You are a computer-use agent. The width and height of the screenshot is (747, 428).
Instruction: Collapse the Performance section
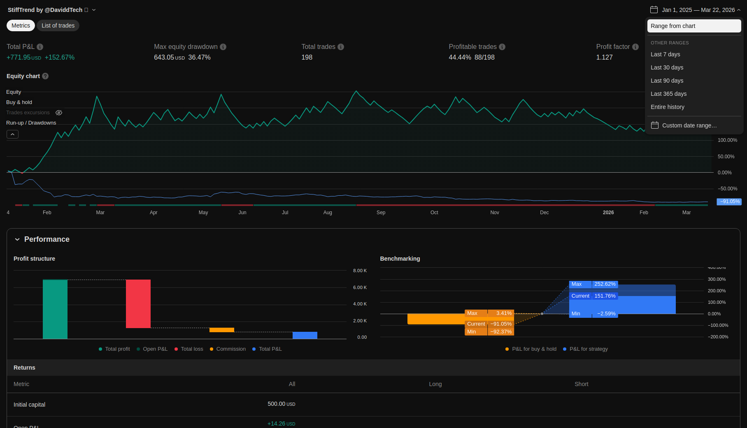pyautogui.click(x=17, y=239)
